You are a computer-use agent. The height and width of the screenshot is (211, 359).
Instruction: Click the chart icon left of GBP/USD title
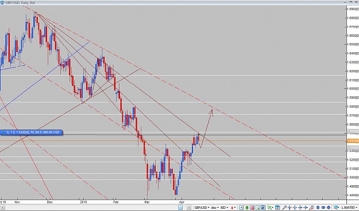[x=2, y=3]
